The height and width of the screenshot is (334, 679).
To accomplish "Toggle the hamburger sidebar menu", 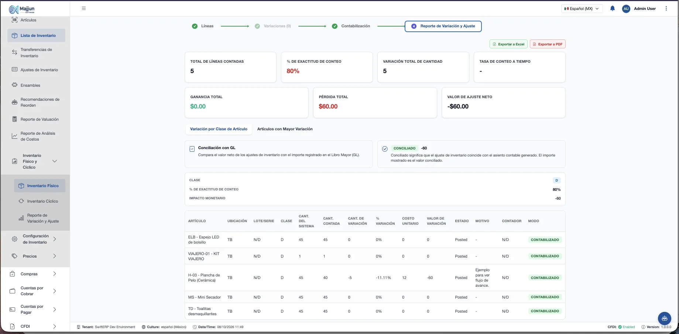I will pyautogui.click(x=84, y=8).
